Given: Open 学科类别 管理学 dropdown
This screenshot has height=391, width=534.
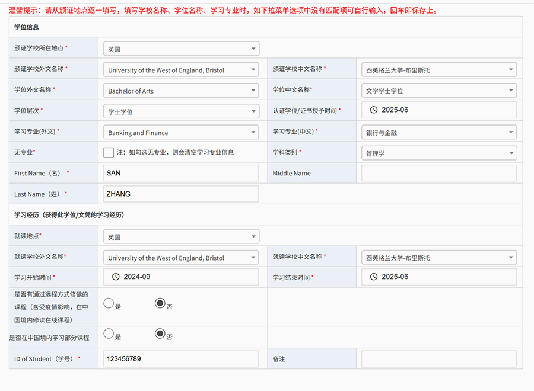Looking at the screenshot, I should pyautogui.click(x=439, y=153).
